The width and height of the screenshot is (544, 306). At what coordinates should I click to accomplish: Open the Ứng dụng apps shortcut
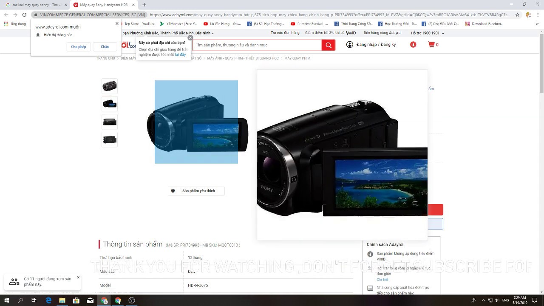click(15, 24)
